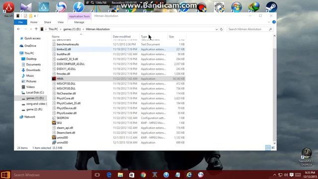Show hidden system tray icons

[x=274, y=175]
